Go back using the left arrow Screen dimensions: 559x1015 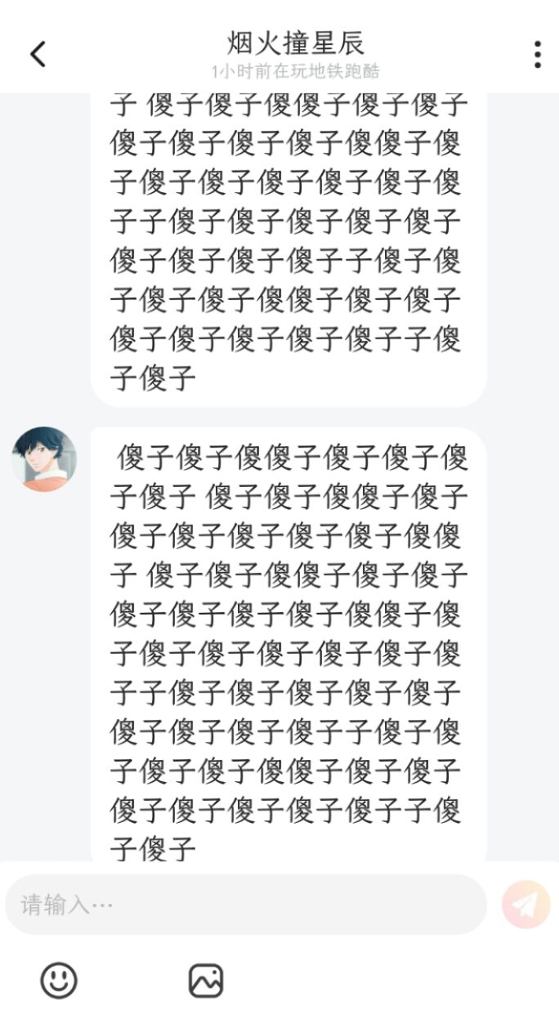pyautogui.click(x=38, y=55)
